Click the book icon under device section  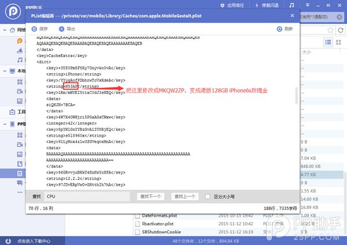click(20, 164)
